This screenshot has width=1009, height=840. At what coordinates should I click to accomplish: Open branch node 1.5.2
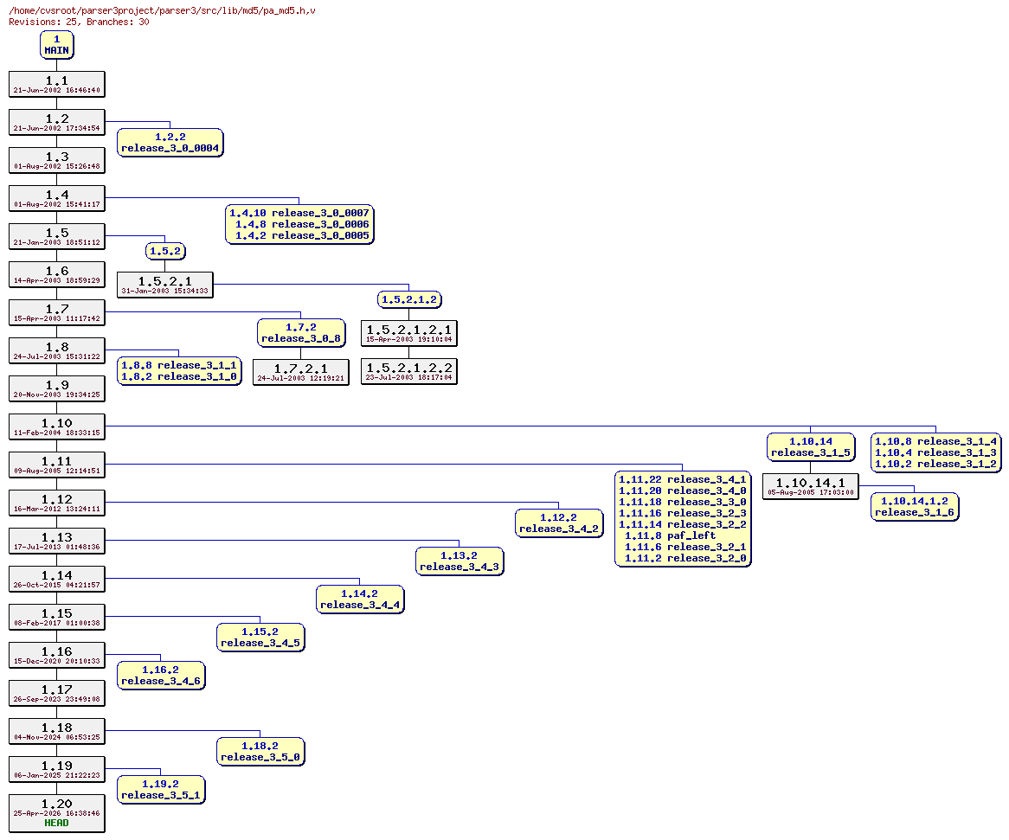click(x=165, y=251)
